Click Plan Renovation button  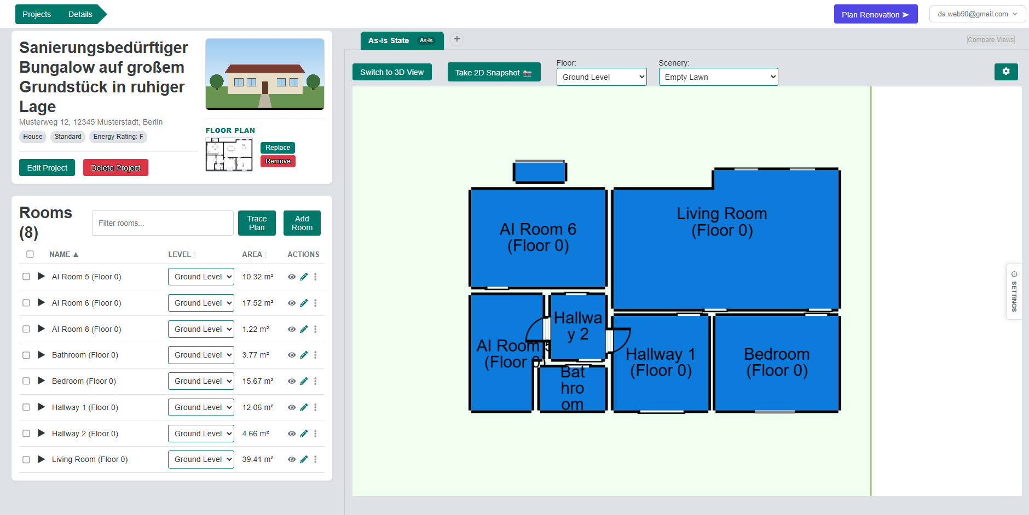coord(875,14)
